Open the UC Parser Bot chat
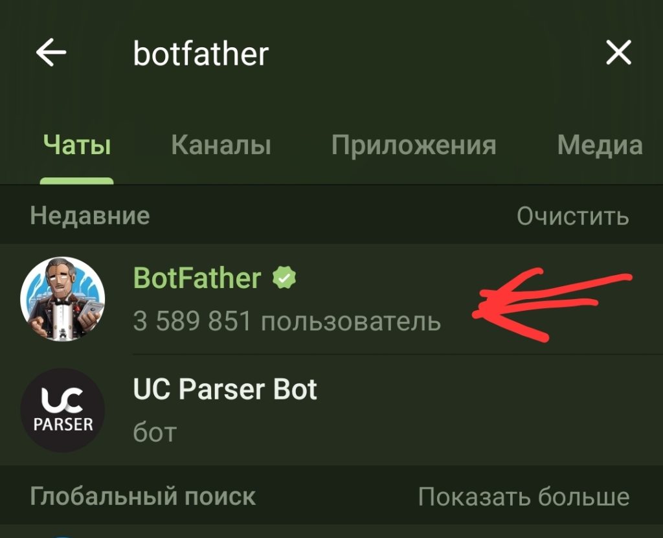The image size is (663, 538). pos(331,410)
